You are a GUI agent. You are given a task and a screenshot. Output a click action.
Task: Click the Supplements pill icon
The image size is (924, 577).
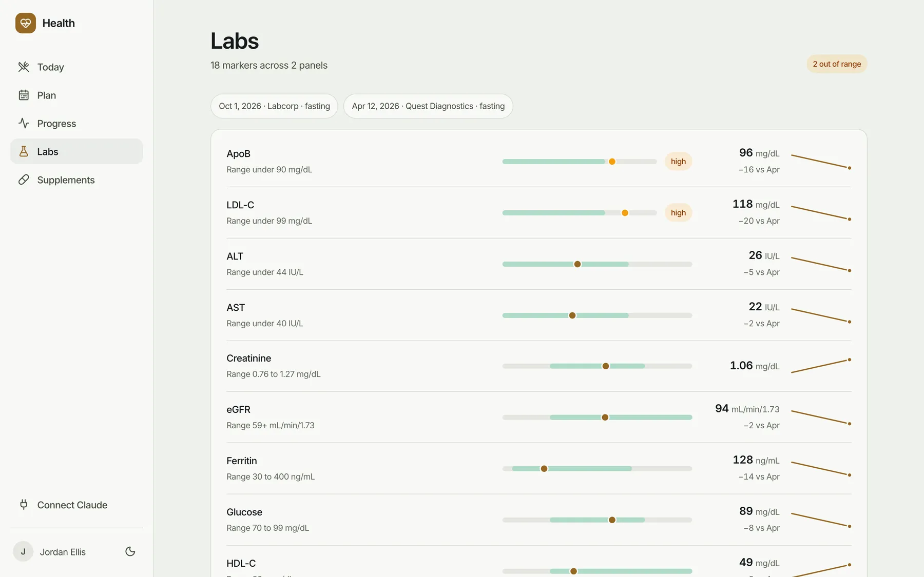point(24,180)
